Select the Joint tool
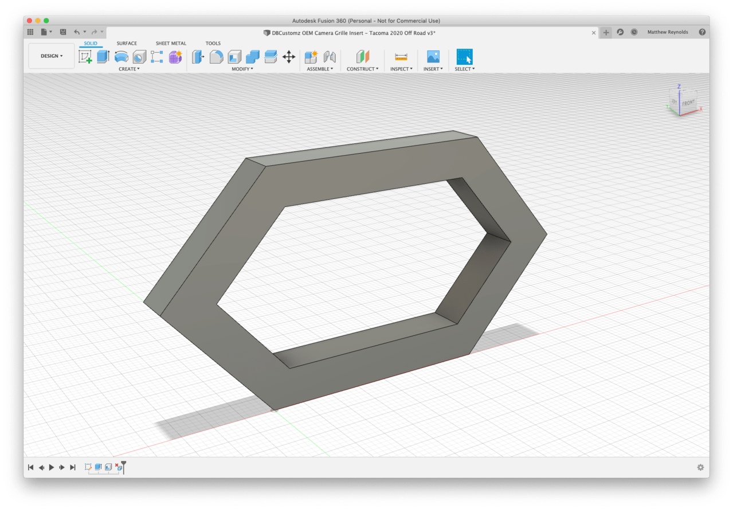The height and width of the screenshot is (509, 733). [x=330, y=57]
